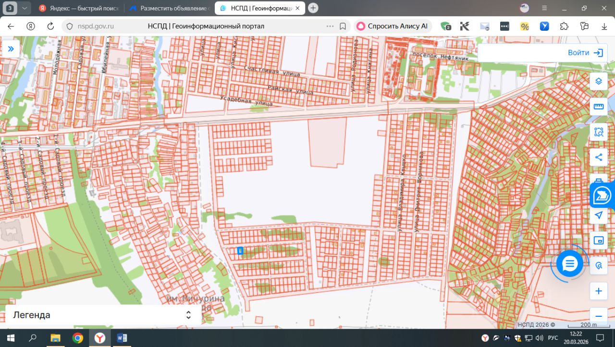Open the tab groups dropdown arrow
This screenshot has width=615, height=347.
coord(25,8)
